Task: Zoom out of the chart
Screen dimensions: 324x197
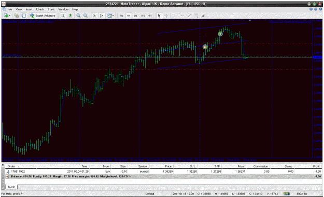Action: pos(86,16)
